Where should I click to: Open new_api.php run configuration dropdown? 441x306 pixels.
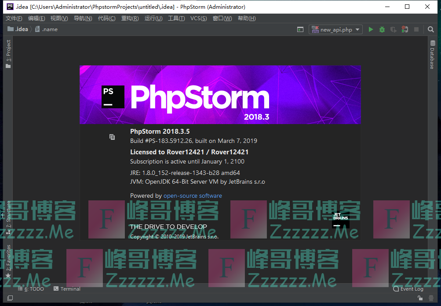click(335, 29)
